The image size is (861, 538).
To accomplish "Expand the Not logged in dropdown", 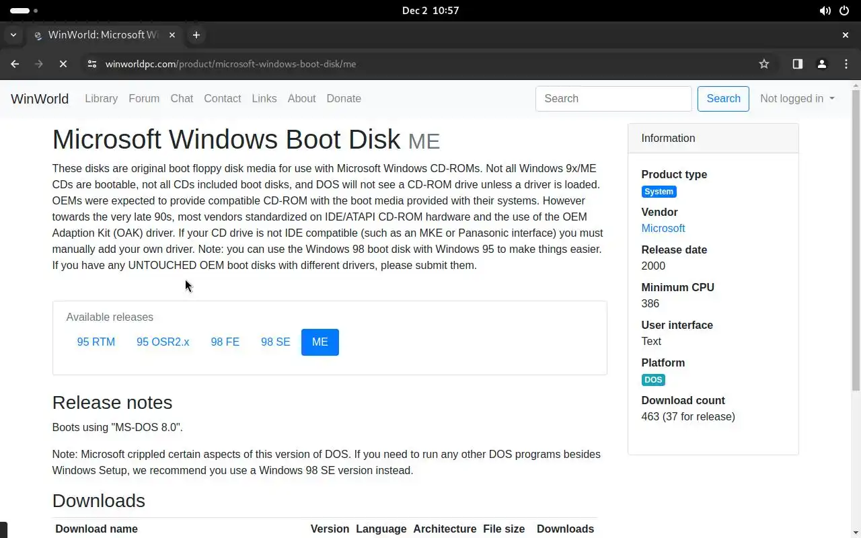I will [797, 98].
